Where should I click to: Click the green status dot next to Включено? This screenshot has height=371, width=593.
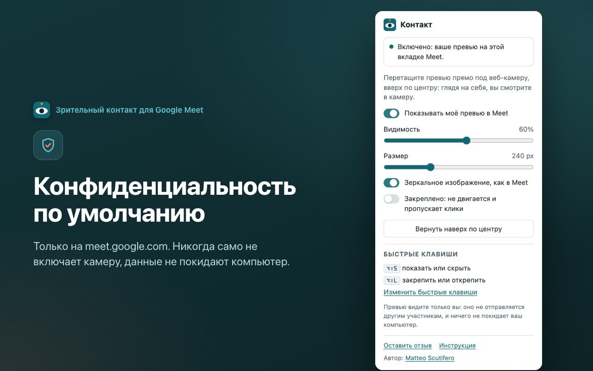391,47
